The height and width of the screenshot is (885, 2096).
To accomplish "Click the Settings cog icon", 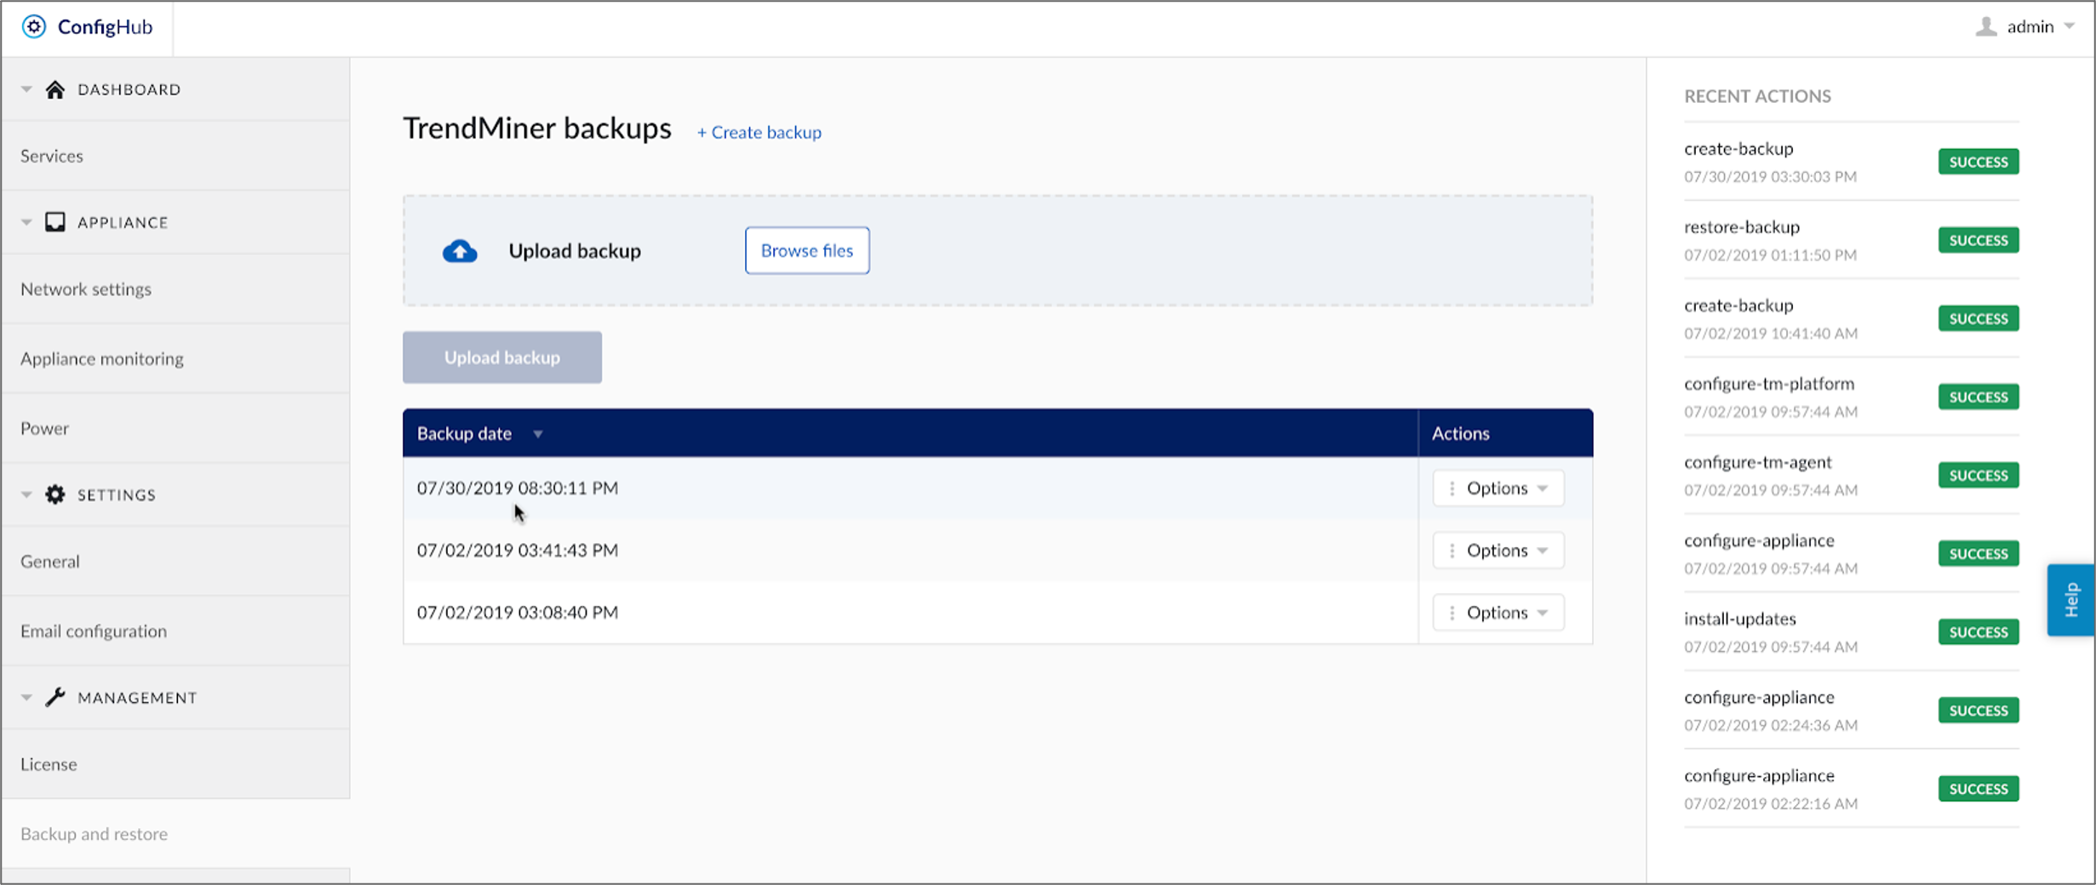I will (x=55, y=494).
